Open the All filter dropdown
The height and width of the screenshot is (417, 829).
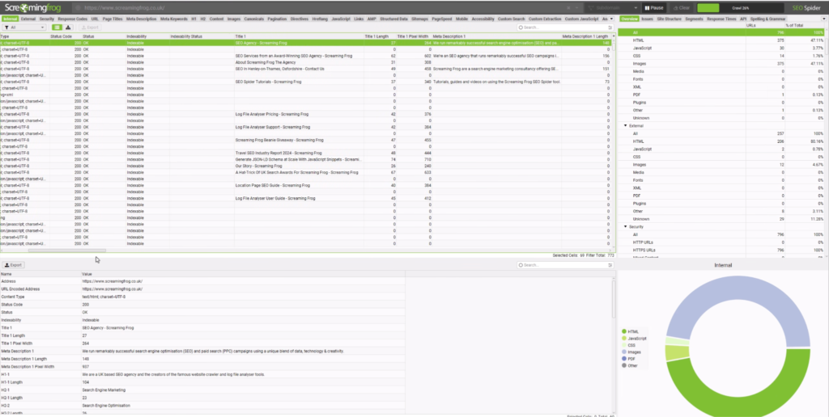[24, 27]
